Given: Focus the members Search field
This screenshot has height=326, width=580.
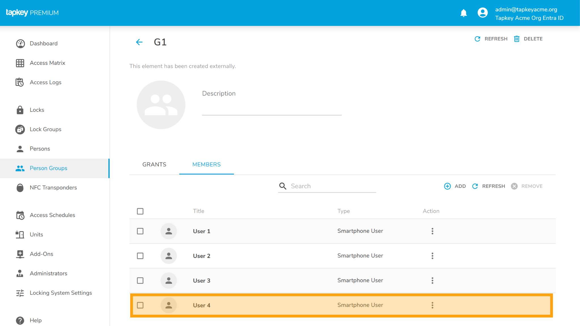Looking at the screenshot, I should 333,186.
